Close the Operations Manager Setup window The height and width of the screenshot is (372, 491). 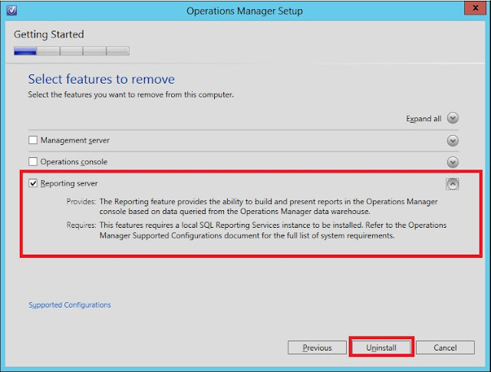click(x=475, y=8)
